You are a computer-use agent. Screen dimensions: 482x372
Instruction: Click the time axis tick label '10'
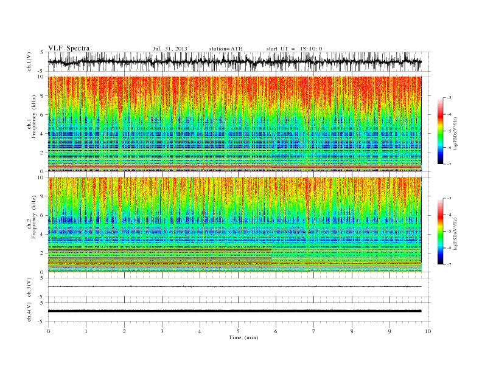coord(428,331)
